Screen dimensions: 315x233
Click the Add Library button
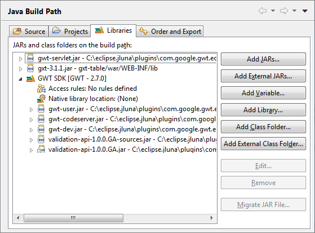click(x=263, y=110)
